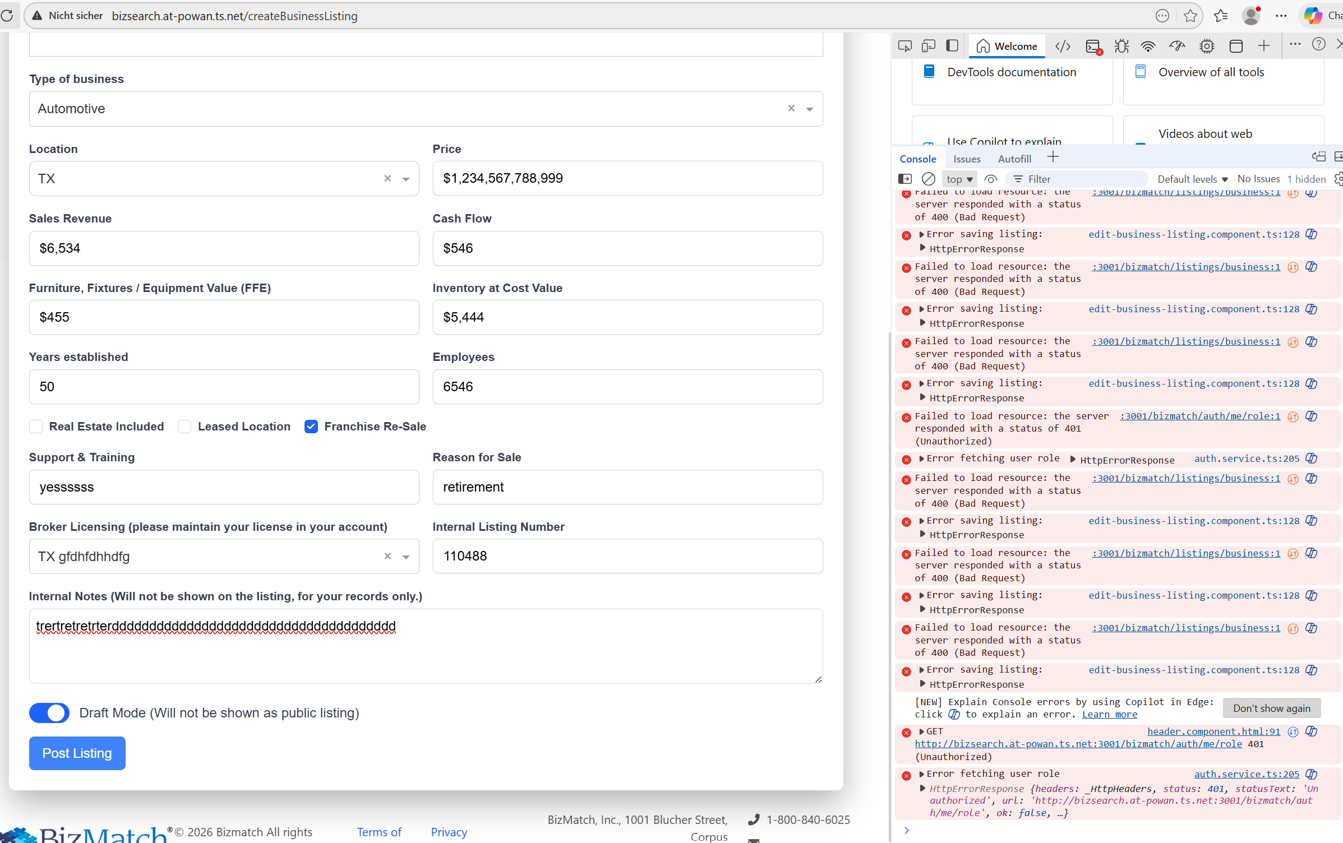Click the Sources bug icon tab
The image size is (1343, 843).
[x=1121, y=46]
